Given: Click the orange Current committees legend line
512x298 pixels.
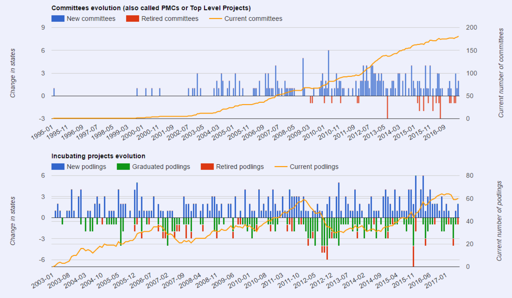Looking at the screenshot, I should point(215,19).
